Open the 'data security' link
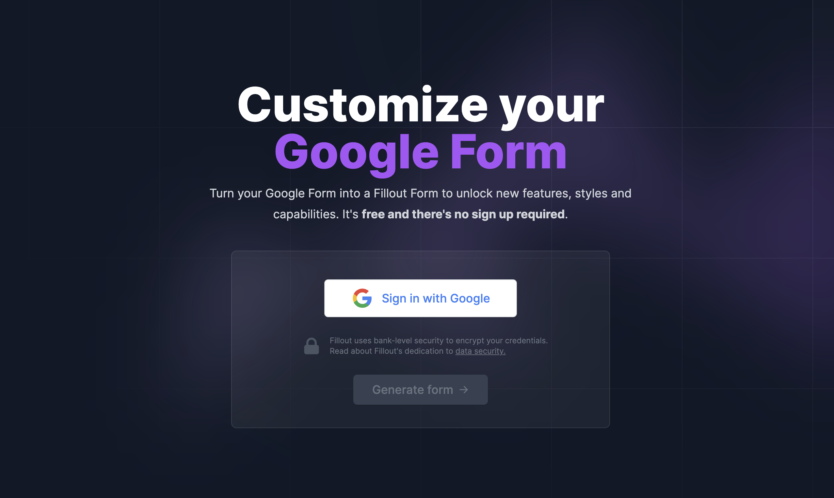The width and height of the screenshot is (834, 498). [x=479, y=351]
